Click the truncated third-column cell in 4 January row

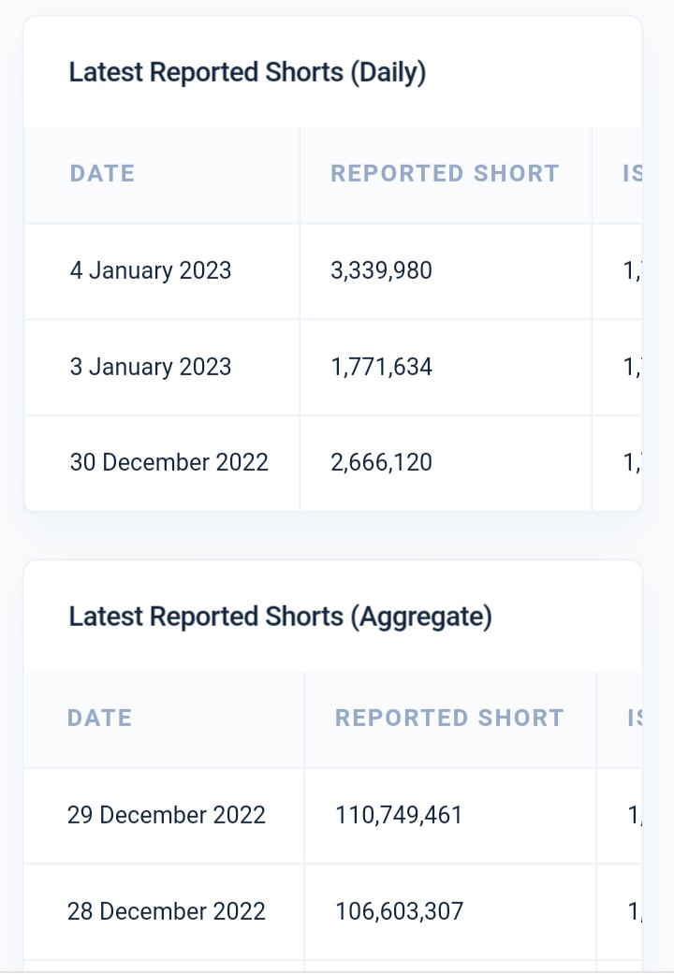630,271
